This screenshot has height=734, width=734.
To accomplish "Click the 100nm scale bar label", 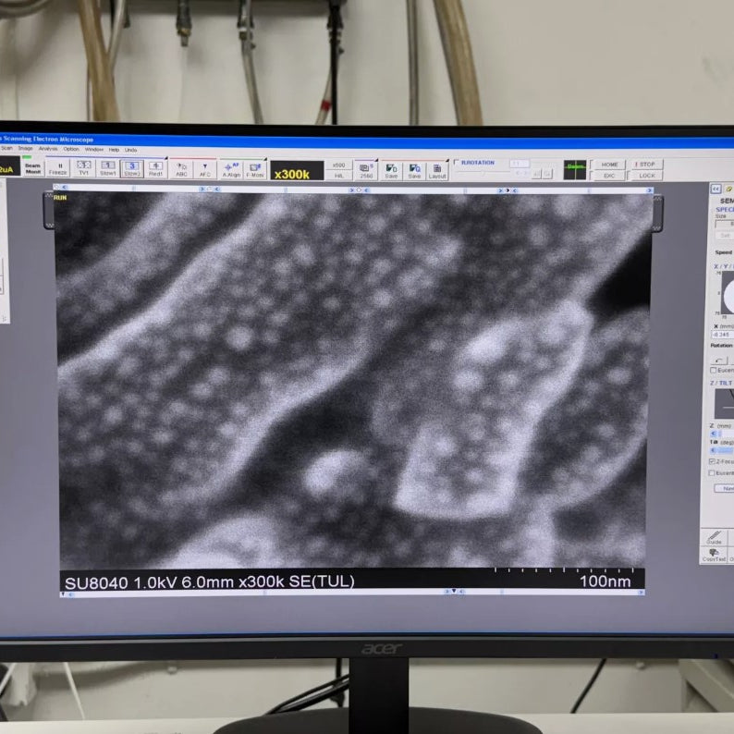I will pos(605,581).
